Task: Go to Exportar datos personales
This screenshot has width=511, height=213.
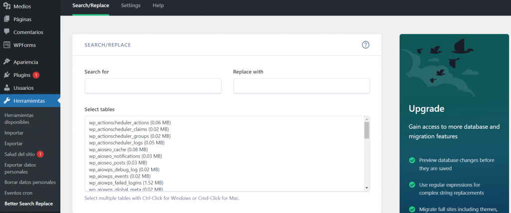Action: (x=20, y=168)
